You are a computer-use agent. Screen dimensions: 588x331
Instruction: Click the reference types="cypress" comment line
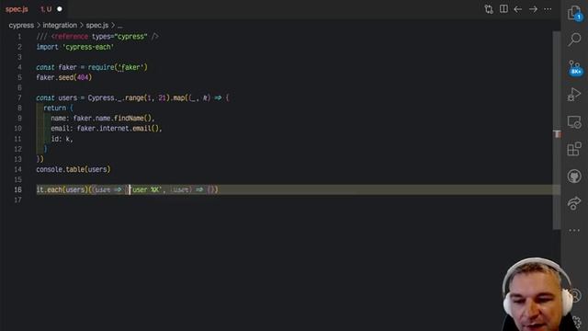point(97,37)
